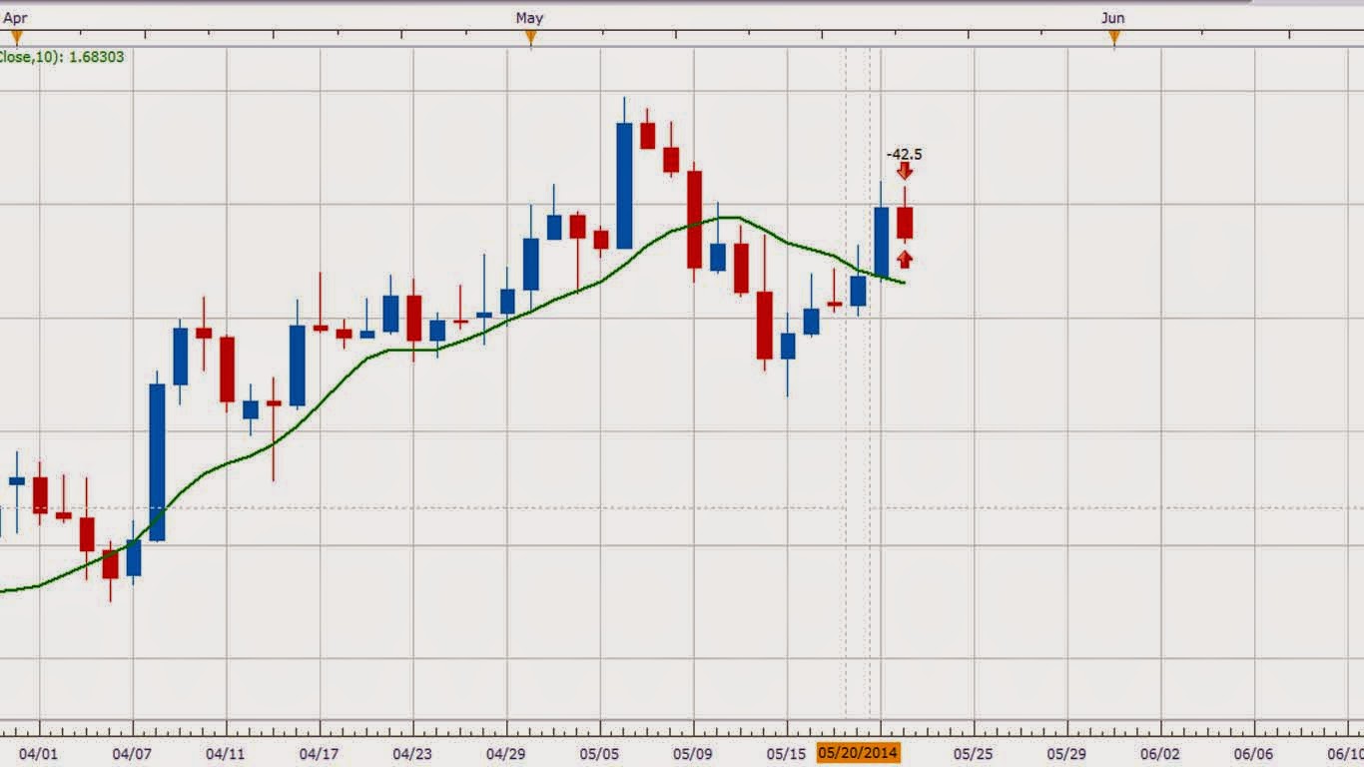Image resolution: width=1364 pixels, height=767 pixels.
Task: Click the moving average value 1.68303
Action: pyautogui.click(x=96, y=57)
